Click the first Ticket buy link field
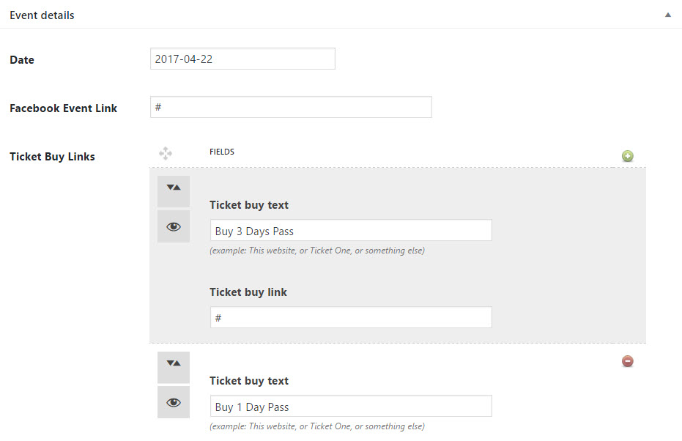The image size is (682, 441). 351,317
